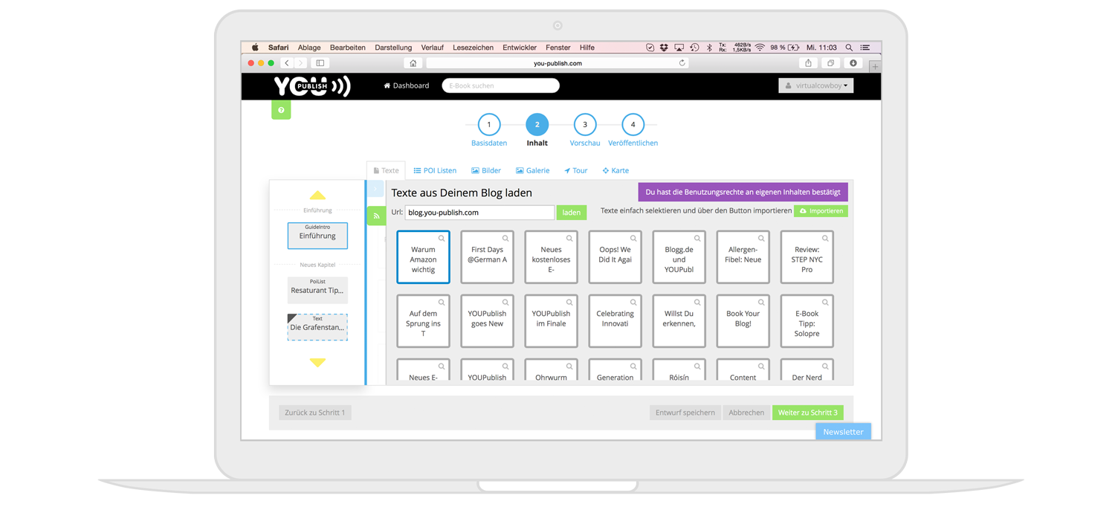The width and height of the screenshot is (1115, 510).
Task: Select the 'E-Book Tipp: Solopre' blog card
Action: pos(807,321)
